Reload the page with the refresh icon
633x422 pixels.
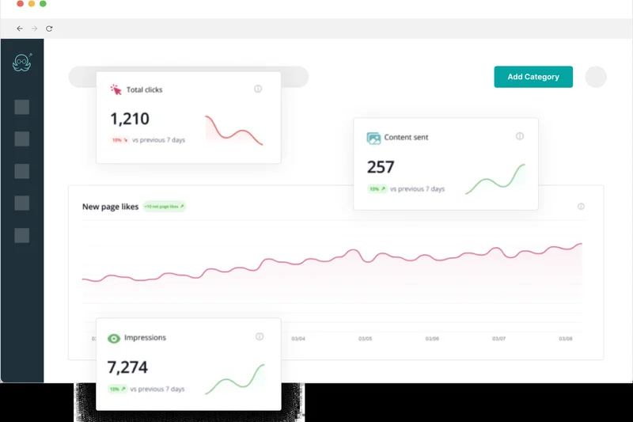click(x=49, y=29)
